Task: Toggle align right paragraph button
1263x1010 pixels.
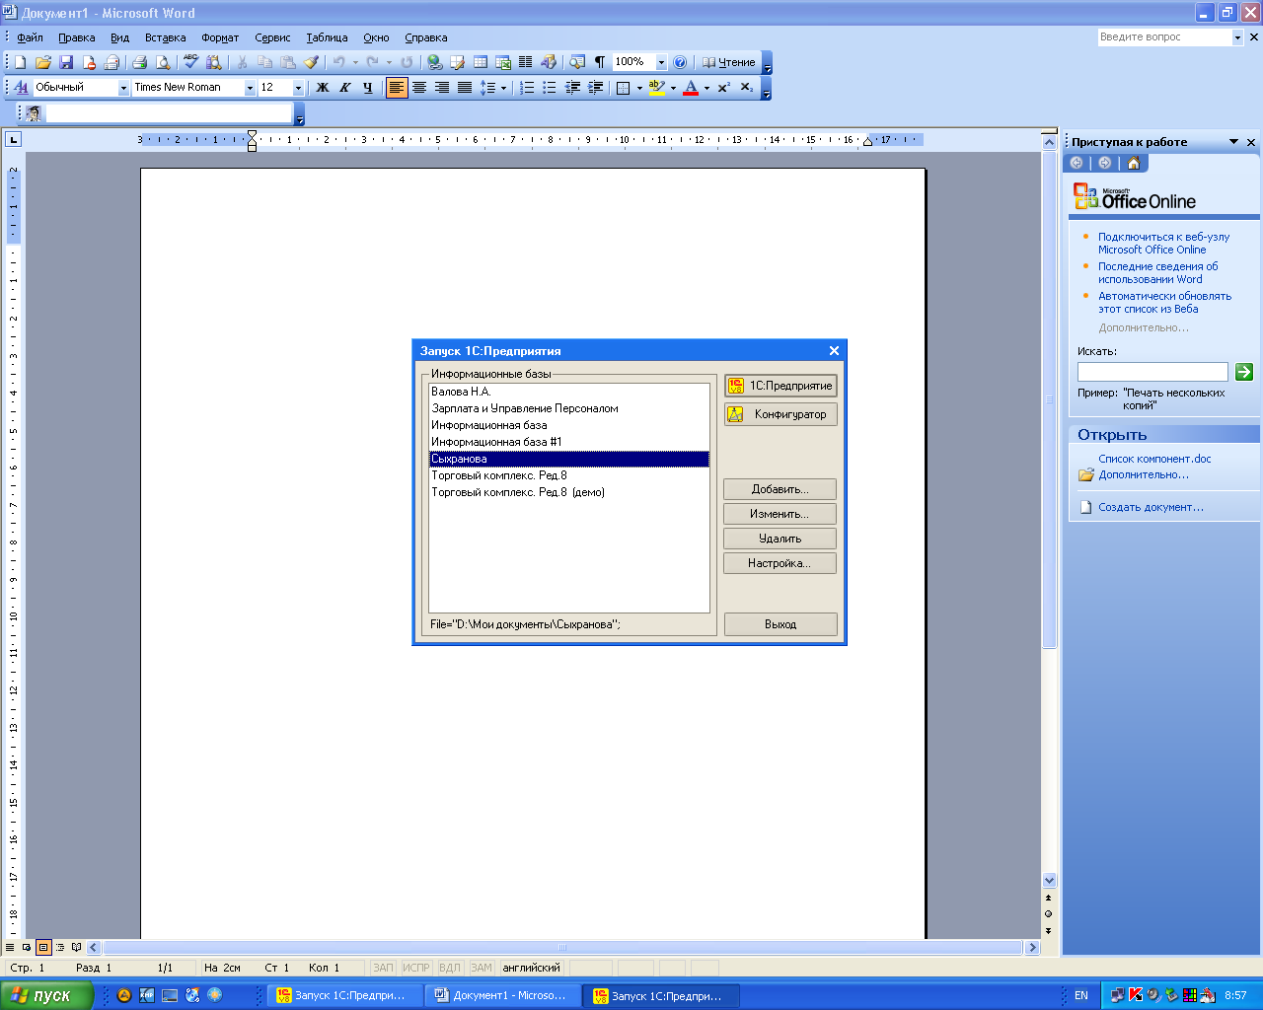Action: tap(442, 88)
